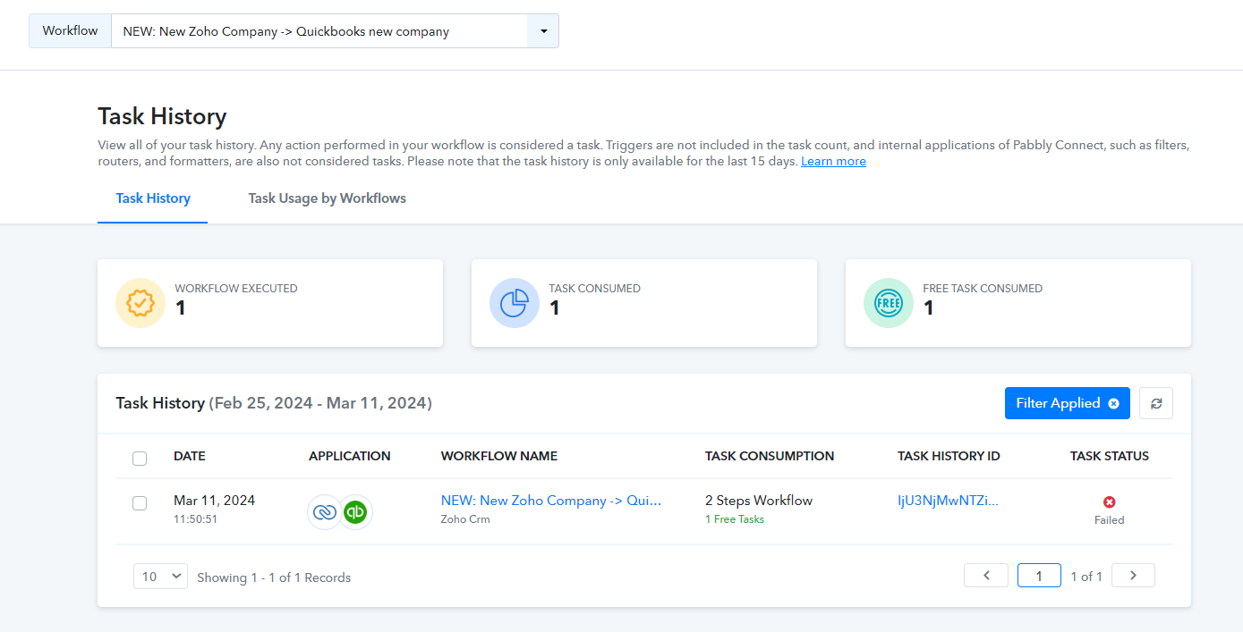Clear filter via the Filter Applied x icon
The width and height of the screenshot is (1243, 632).
click(x=1113, y=403)
